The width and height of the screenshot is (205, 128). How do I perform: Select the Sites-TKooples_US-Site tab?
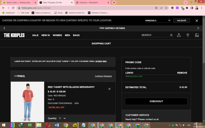pyautogui.click(x=53, y=3)
